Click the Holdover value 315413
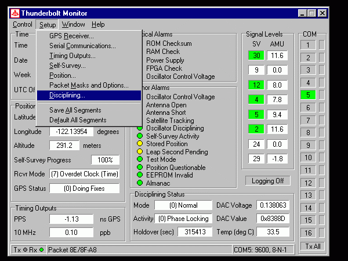This screenshot has width=348, height=261. point(195,232)
